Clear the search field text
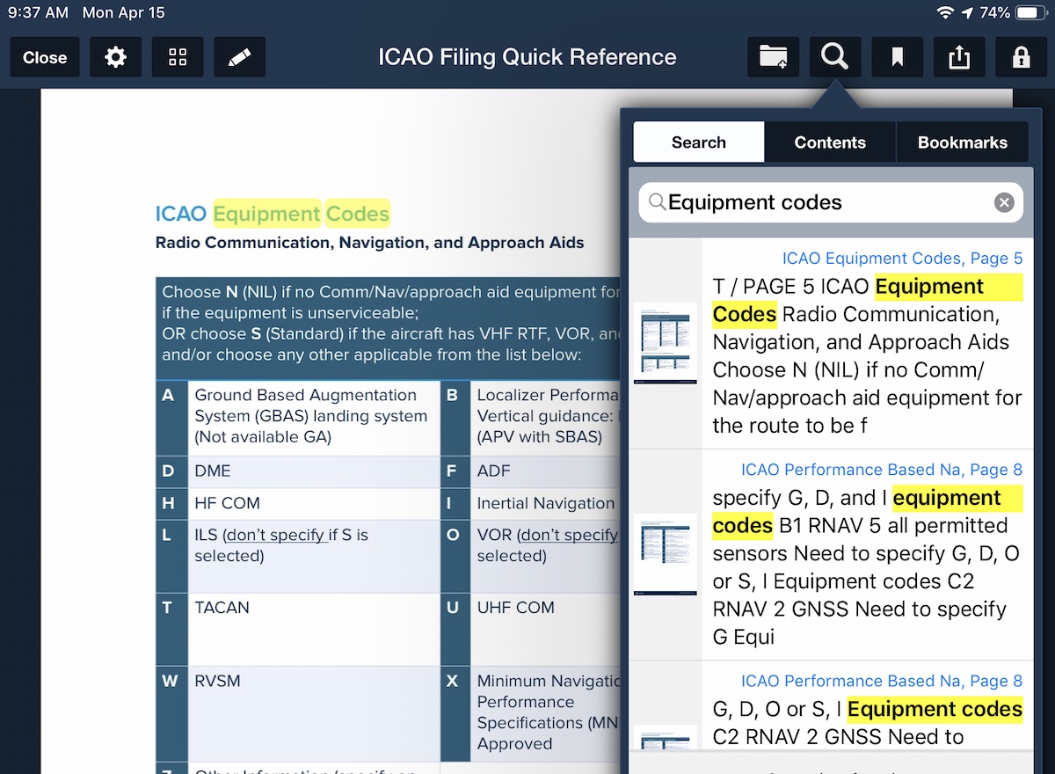This screenshot has width=1055, height=774. point(1003,203)
